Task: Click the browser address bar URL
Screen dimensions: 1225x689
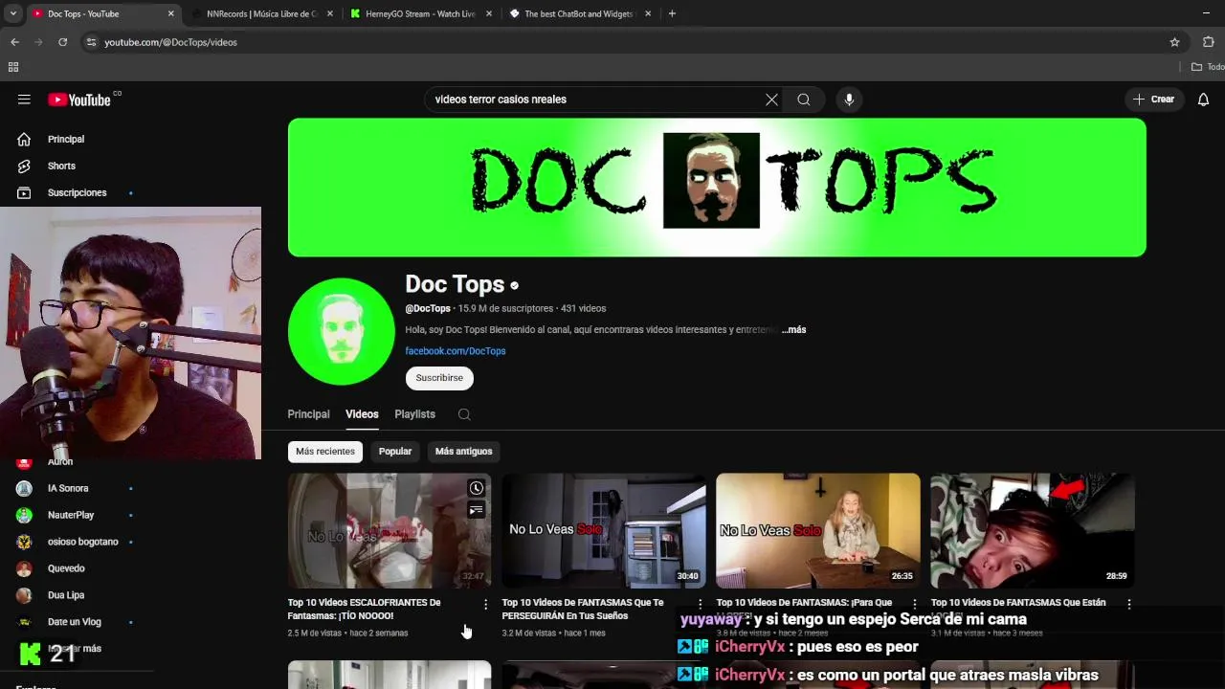Action: (x=170, y=42)
